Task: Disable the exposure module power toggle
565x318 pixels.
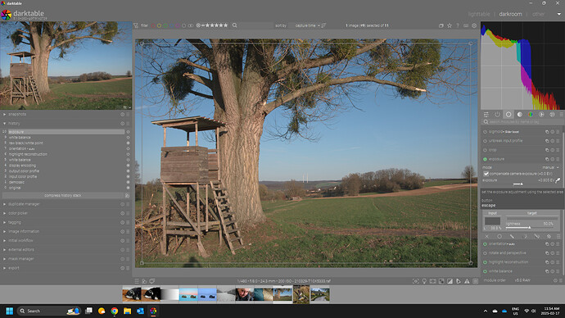Action: click(x=485, y=159)
